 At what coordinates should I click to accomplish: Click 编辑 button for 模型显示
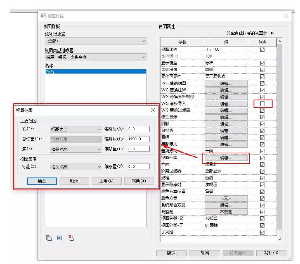[226, 117]
